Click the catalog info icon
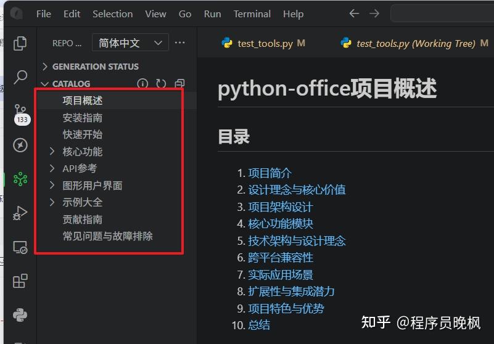This screenshot has height=344, width=494. 142,83
